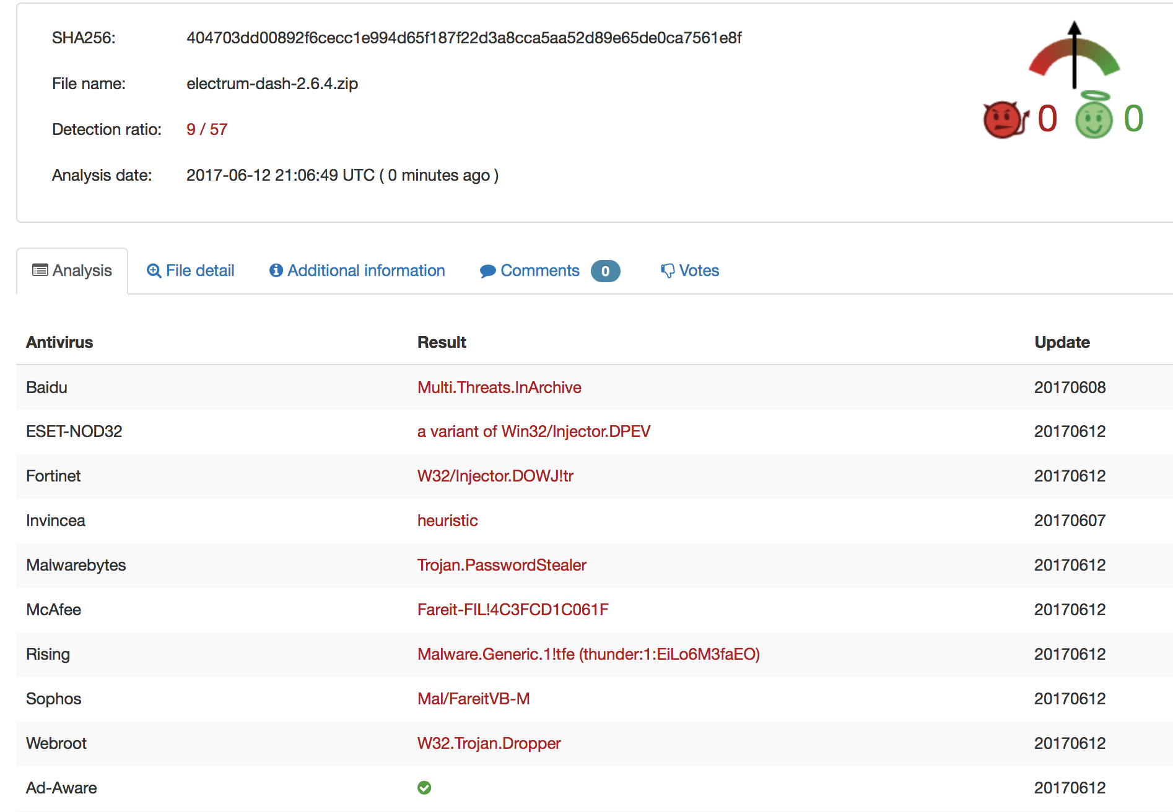Click the Mal/FareitVB-M result

[x=474, y=699]
